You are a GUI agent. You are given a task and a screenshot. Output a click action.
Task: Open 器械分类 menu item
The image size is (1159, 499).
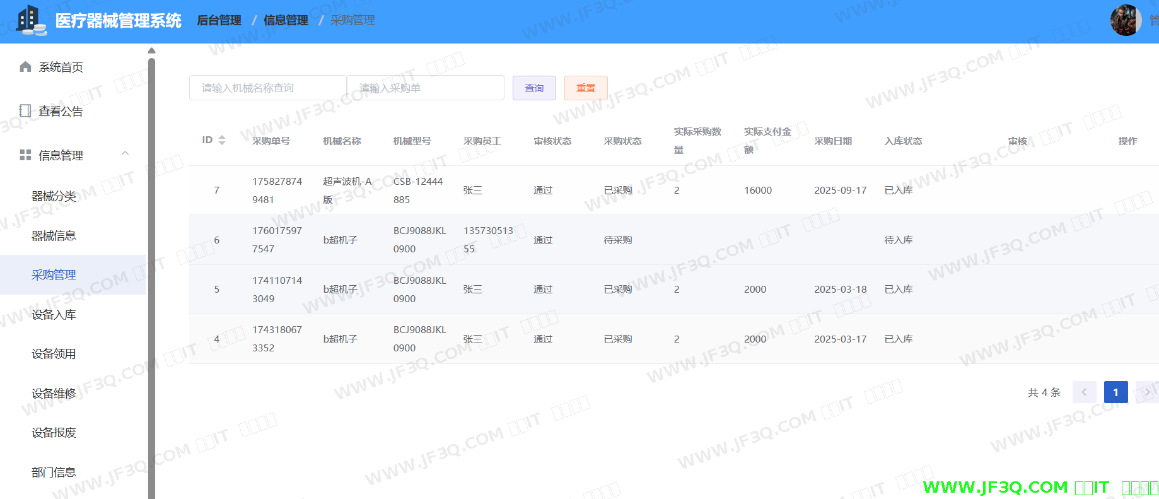(x=54, y=196)
